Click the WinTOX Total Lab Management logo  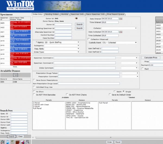[x=20, y=5]
